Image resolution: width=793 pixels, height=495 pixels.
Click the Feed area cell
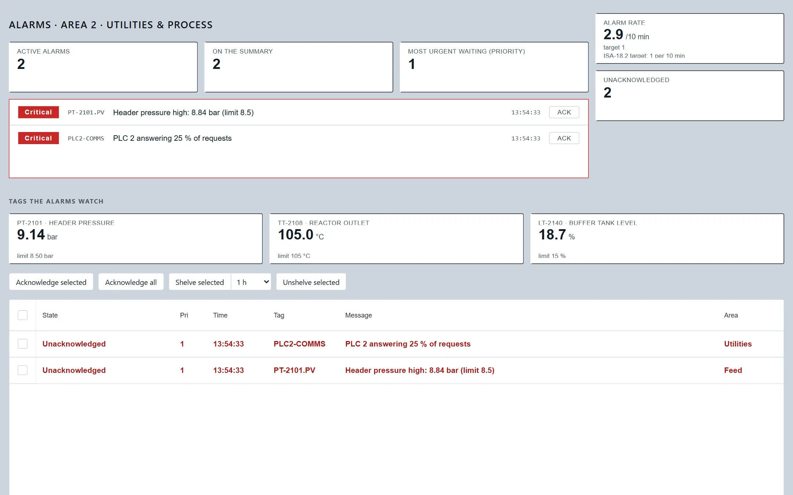click(733, 370)
